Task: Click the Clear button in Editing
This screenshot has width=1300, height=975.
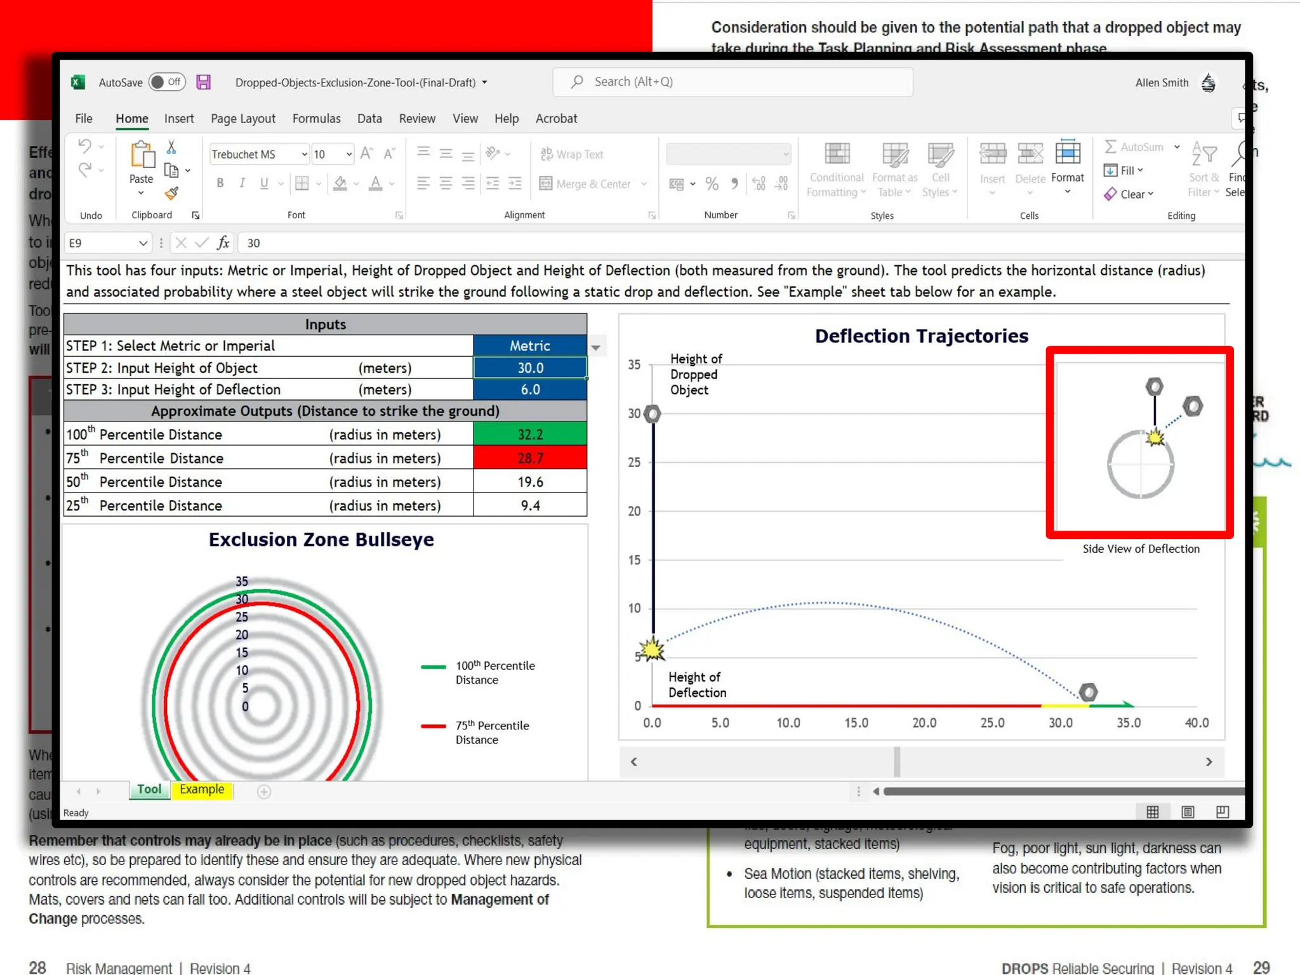Action: tap(1129, 194)
